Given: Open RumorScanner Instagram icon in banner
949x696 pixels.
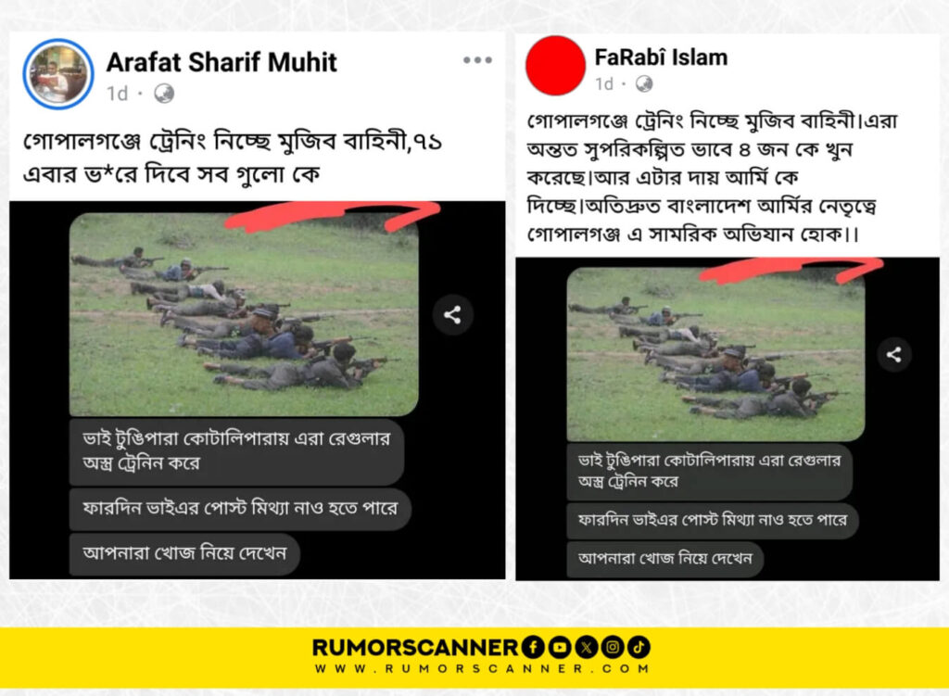Looking at the screenshot, I should [x=613, y=647].
